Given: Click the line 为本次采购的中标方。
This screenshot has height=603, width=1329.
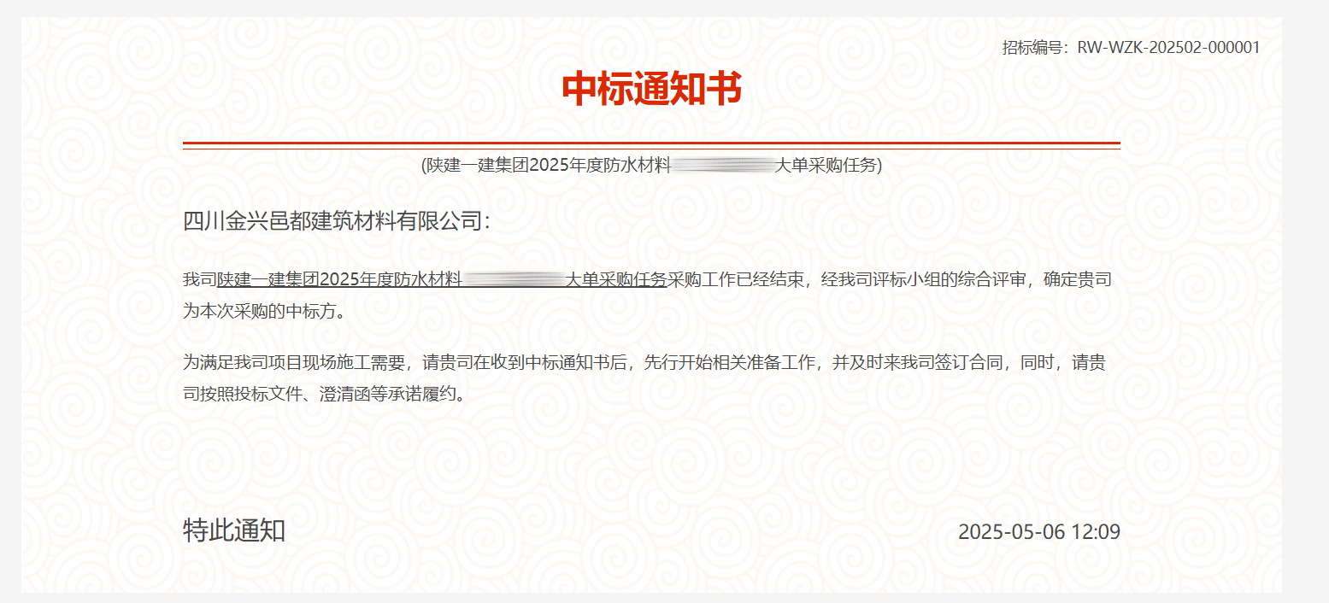Looking at the screenshot, I should click(x=266, y=311).
